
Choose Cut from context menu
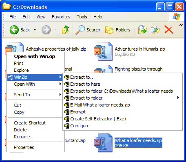tap(18, 105)
